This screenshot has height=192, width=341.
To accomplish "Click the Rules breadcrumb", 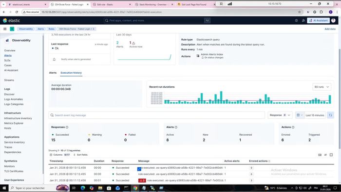I will point(51,29).
